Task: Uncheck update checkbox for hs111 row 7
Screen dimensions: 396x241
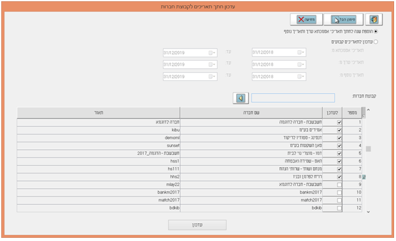Action: tap(339, 169)
